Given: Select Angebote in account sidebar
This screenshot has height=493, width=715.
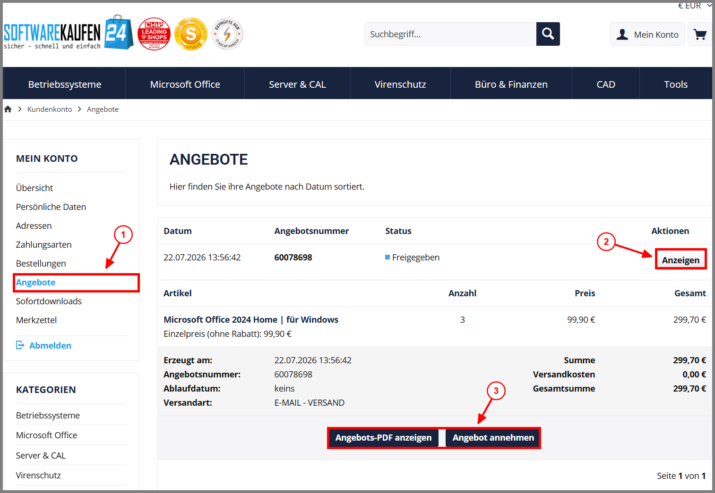Looking at the screenshot, I should point(36,282).
